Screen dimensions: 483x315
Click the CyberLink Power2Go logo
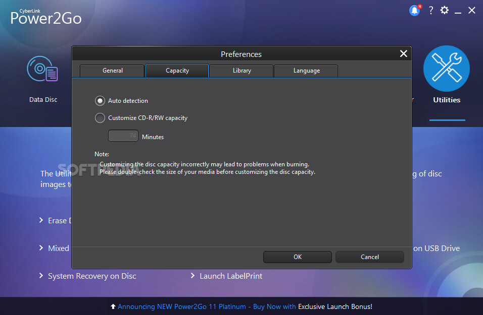(x=46, y=17)
